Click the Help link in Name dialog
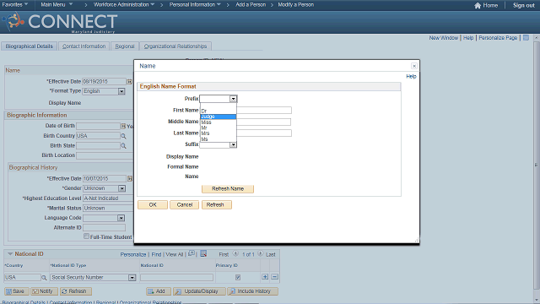This screenshot has height=304, width=540. tap(411, 77)
